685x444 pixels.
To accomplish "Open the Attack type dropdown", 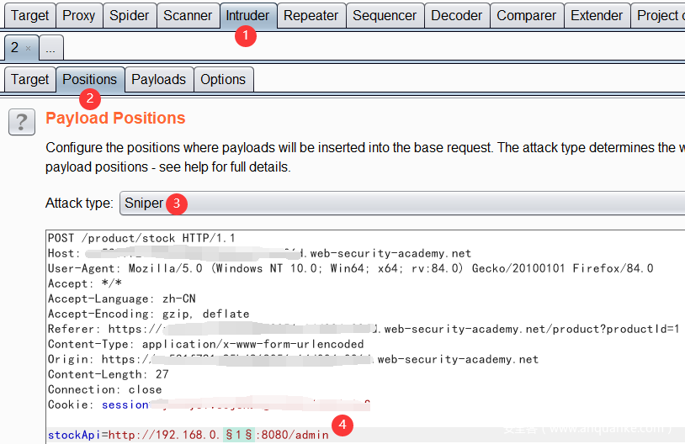I will tap(402, 203).
